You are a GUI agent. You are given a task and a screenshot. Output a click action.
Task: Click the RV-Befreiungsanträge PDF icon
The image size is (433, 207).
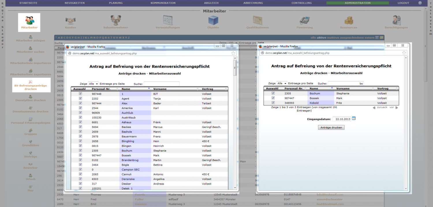[31, 82]
